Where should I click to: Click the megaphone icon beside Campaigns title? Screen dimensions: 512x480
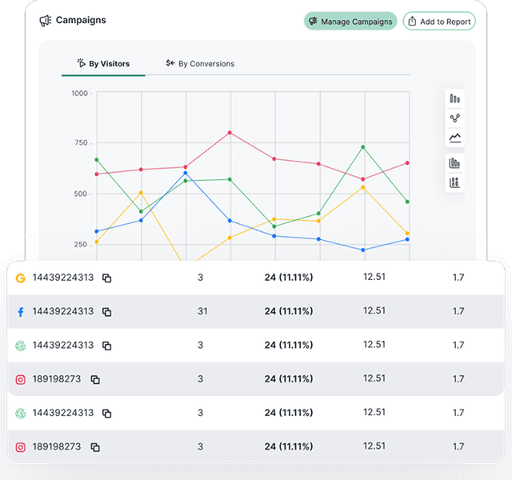(46, 21)
